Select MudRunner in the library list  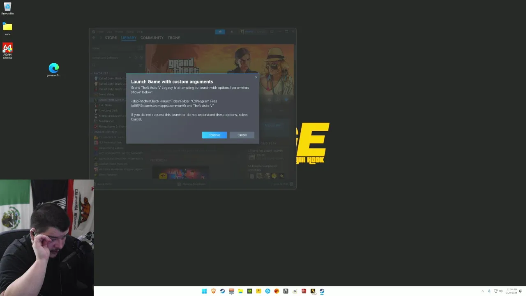(106, 121)
